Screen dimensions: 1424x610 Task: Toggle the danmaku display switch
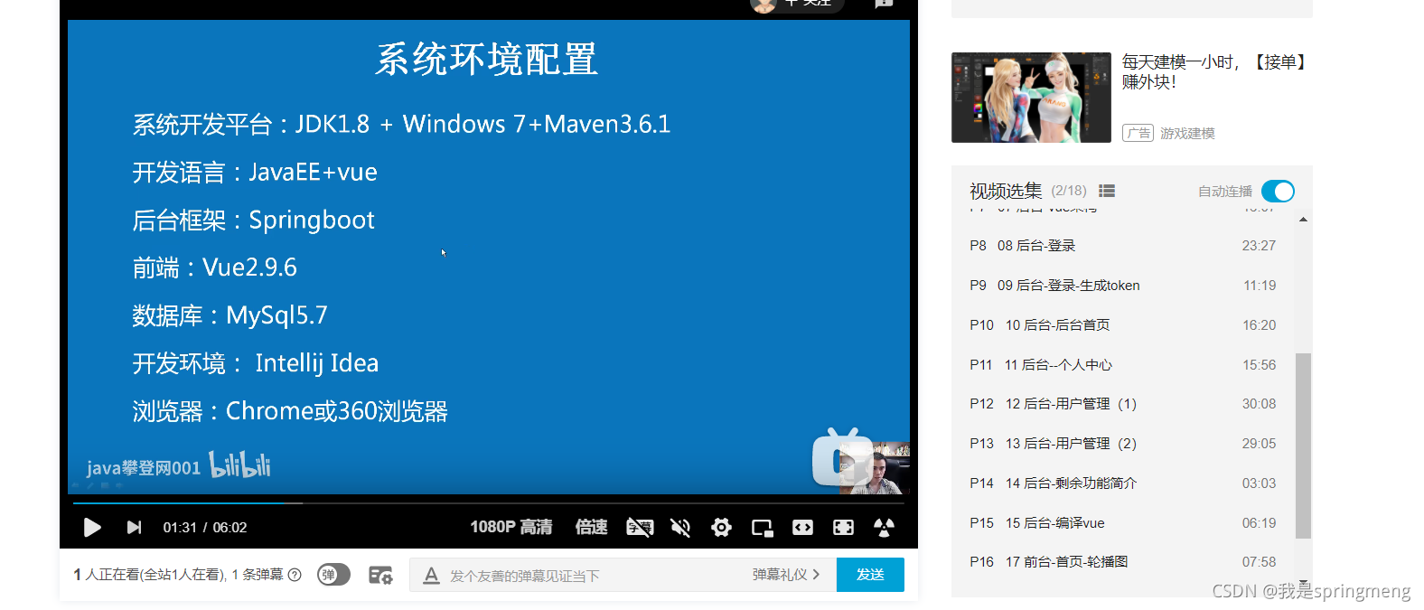click(x=333, y=575)
